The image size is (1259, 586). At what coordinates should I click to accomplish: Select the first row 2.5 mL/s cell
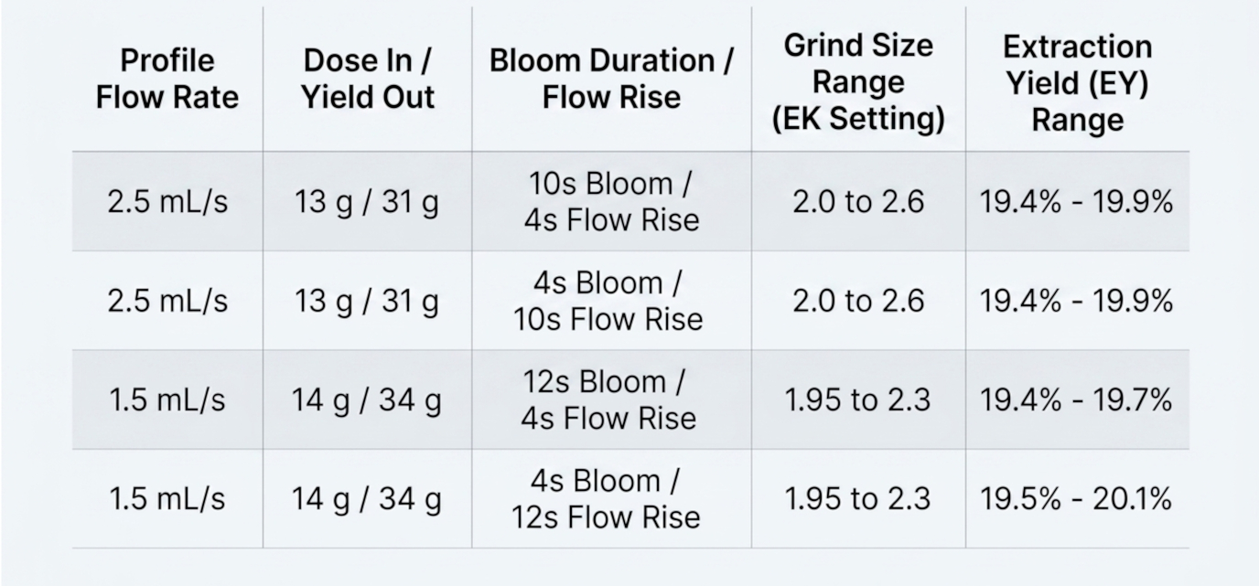[x=167, y=202]
